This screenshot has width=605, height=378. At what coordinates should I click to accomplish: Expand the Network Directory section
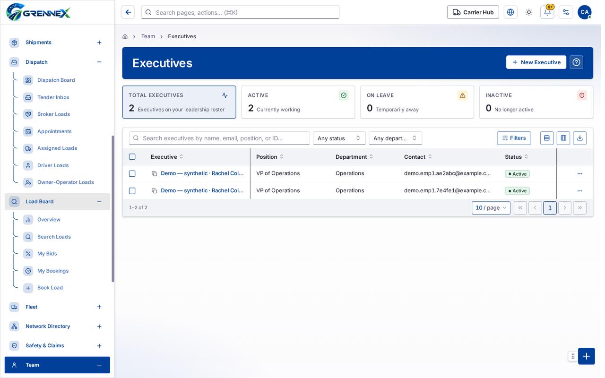[x=99, y=326]
